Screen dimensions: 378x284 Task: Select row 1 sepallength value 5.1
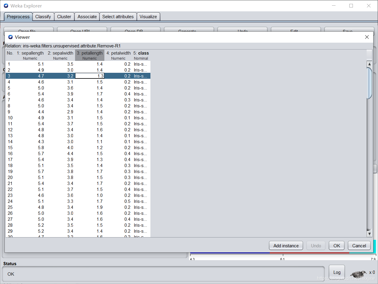pos(30,64)
